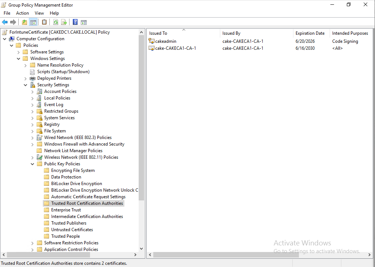
Task: Sort by the Expiration Date column header
Action: [311, 33]
